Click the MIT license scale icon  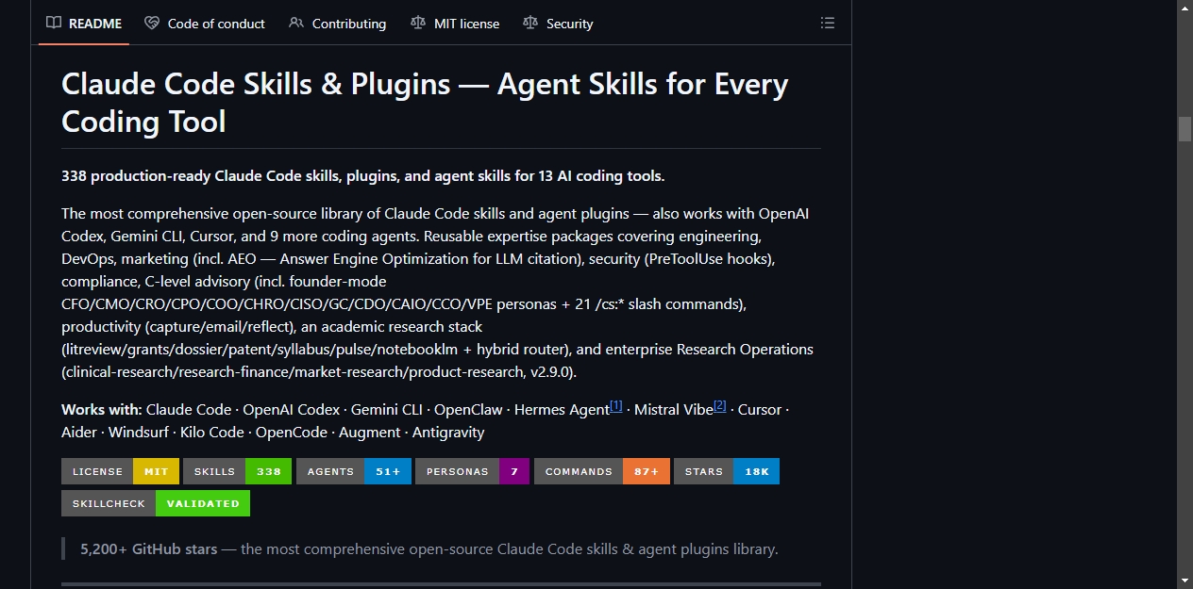(x=418, y=23)
